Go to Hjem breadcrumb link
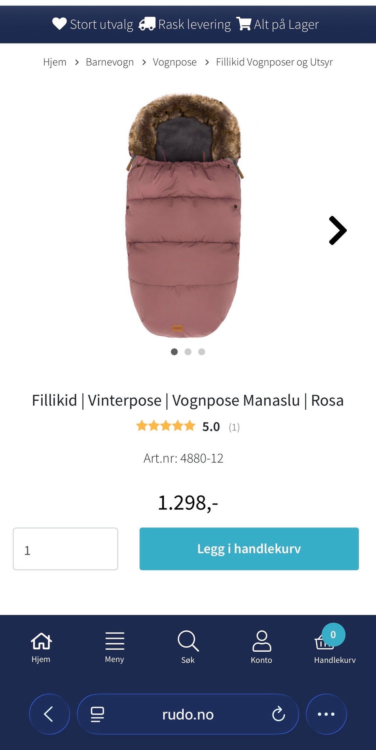Screen dimensions: 376x750 tap(55, 62)
